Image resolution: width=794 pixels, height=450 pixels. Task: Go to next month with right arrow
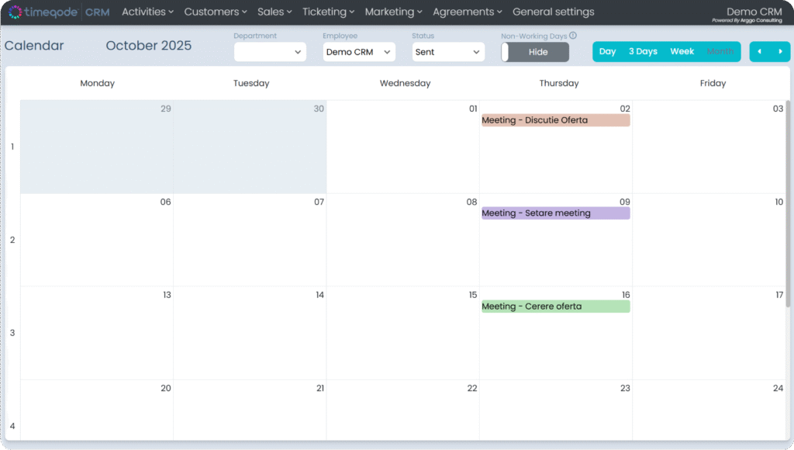click(x=780, y=52)
